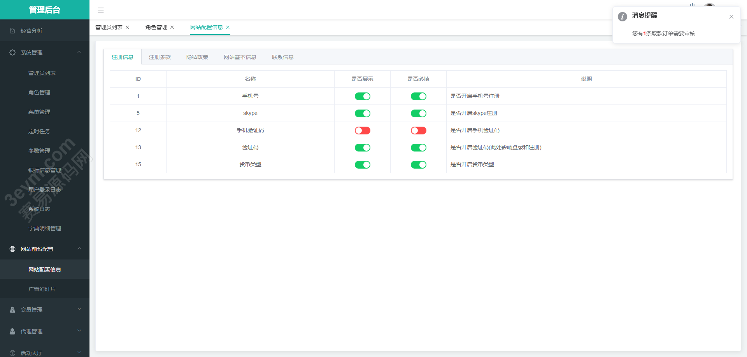Click the 系统管理 gear icon
This screenshot has width=747, height=357.
coord(12,52)
